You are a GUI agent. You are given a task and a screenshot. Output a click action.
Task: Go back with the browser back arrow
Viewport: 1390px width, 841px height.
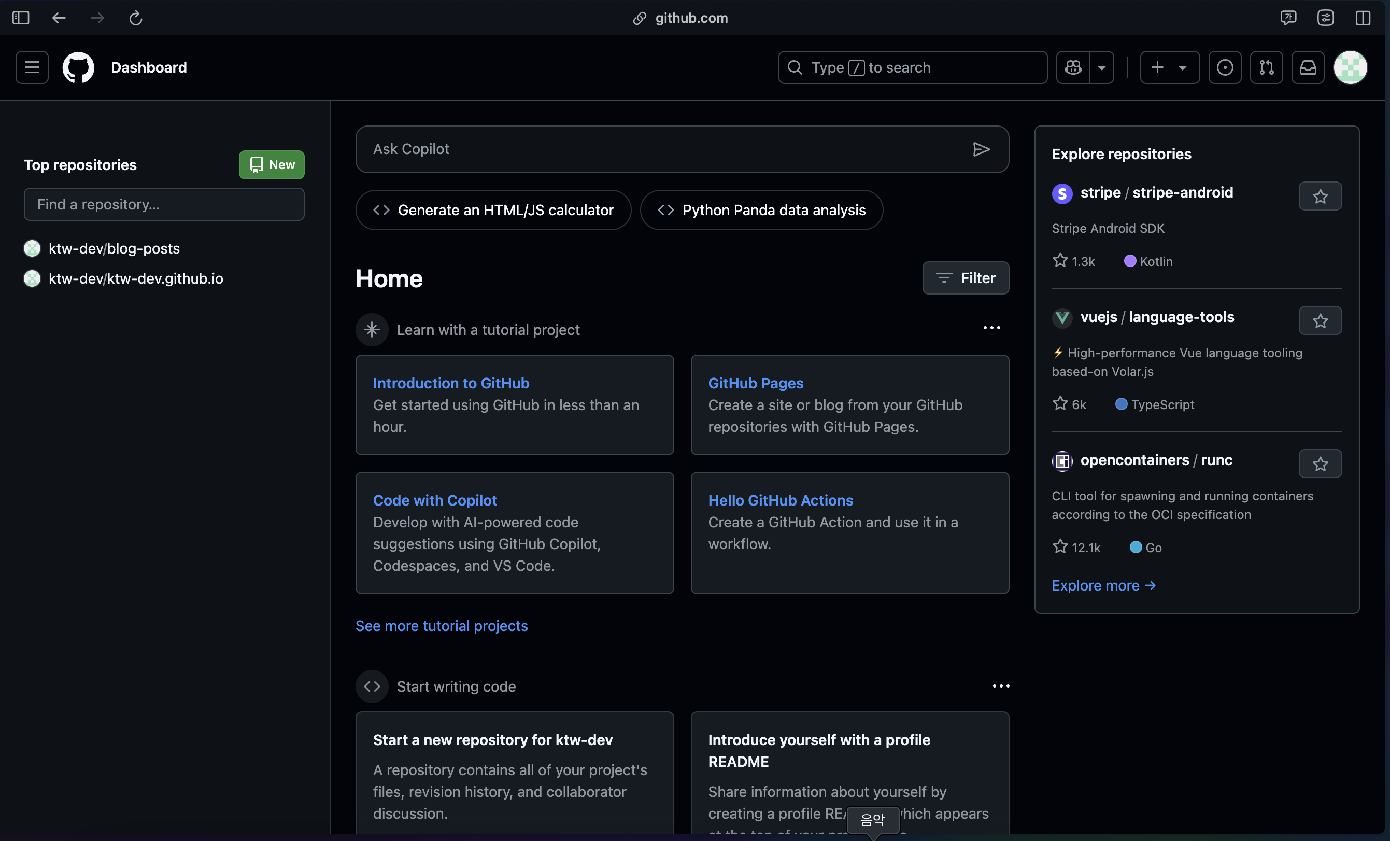pos(59,18)
